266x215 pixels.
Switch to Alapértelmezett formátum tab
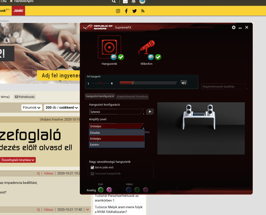tap(132, 96)
